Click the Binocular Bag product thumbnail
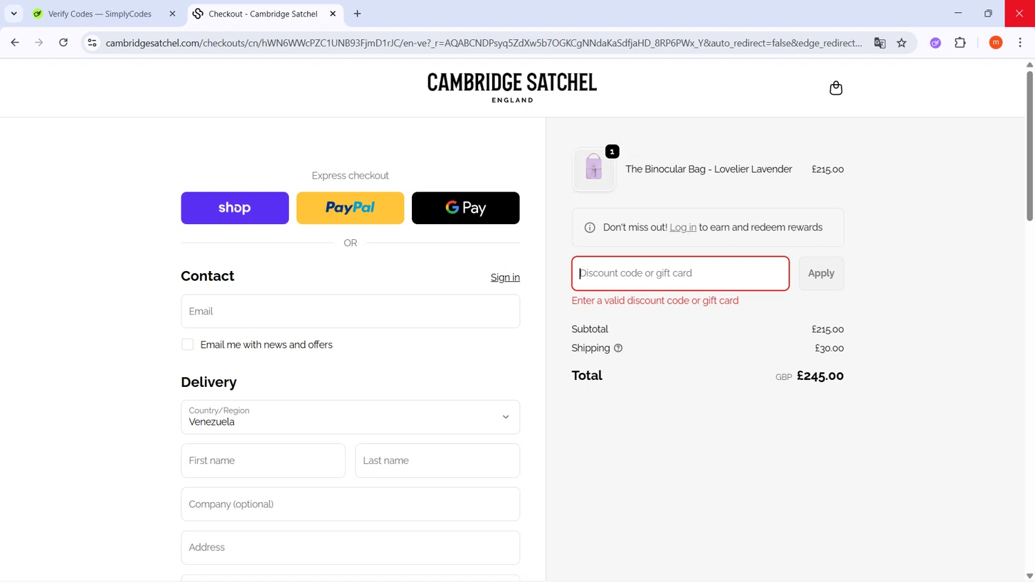Screen dimensions: 1035x582 (x=593, y=169)
